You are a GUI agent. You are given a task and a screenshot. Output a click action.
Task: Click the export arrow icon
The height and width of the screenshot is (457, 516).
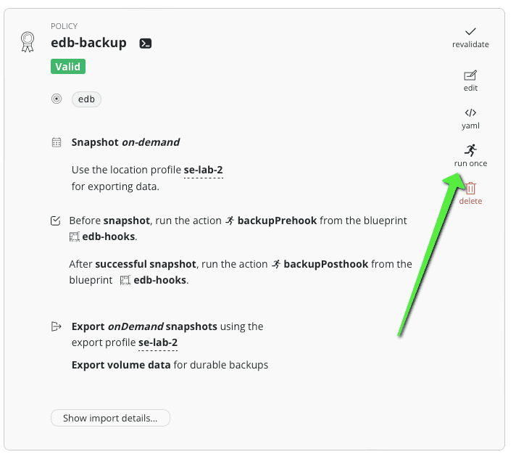57,326
